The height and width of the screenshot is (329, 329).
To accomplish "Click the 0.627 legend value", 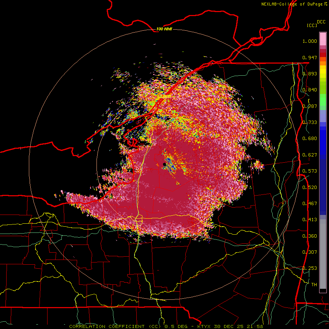I will pyautogui.click(x=310, y=155).
